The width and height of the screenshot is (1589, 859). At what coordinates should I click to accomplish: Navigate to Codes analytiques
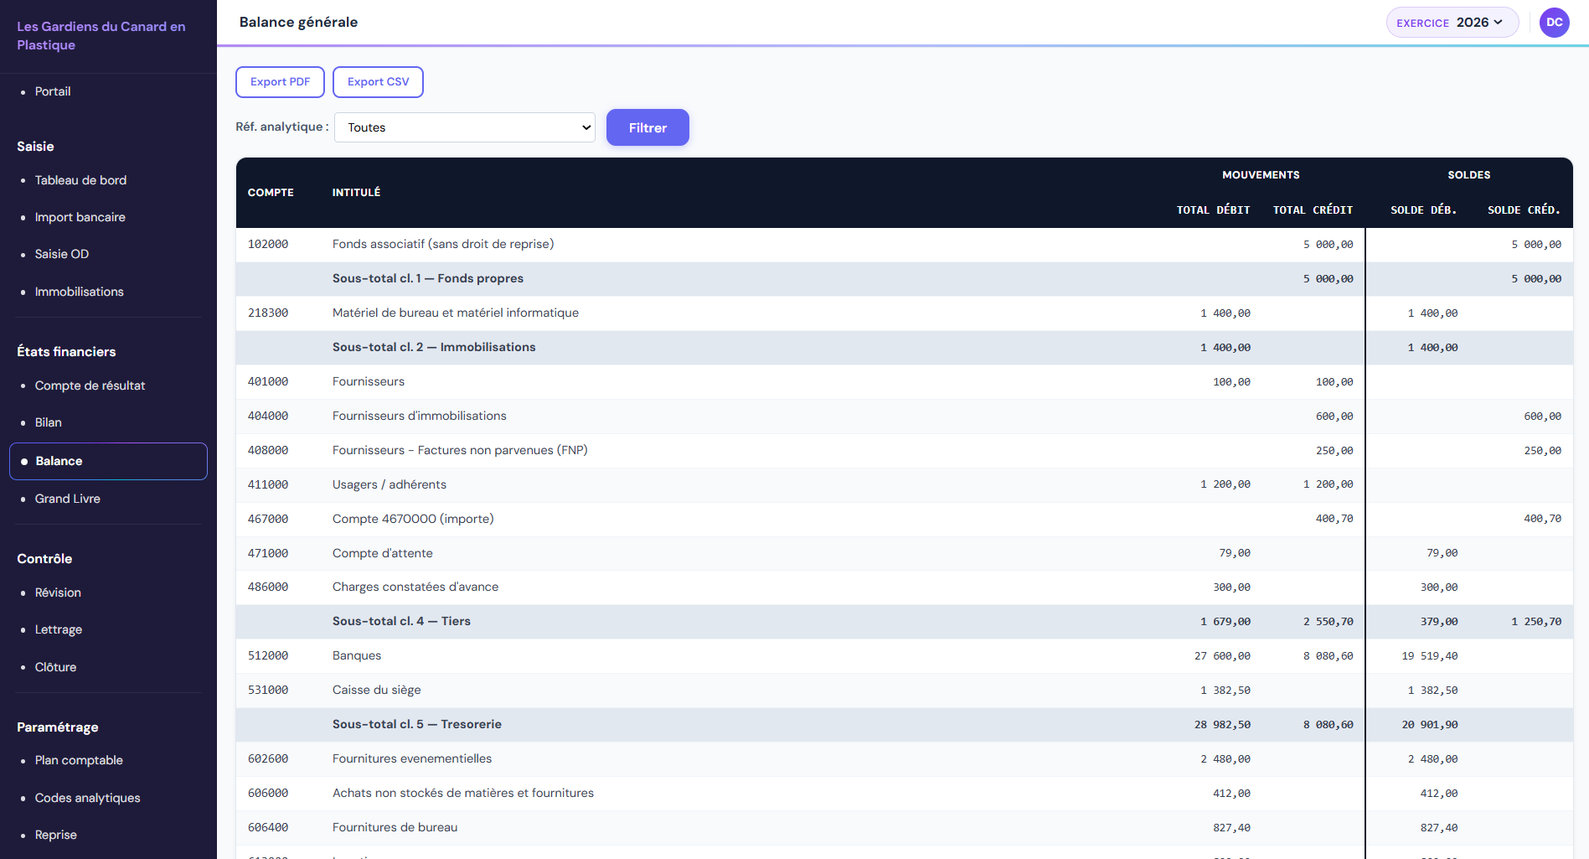coord(87,798)
